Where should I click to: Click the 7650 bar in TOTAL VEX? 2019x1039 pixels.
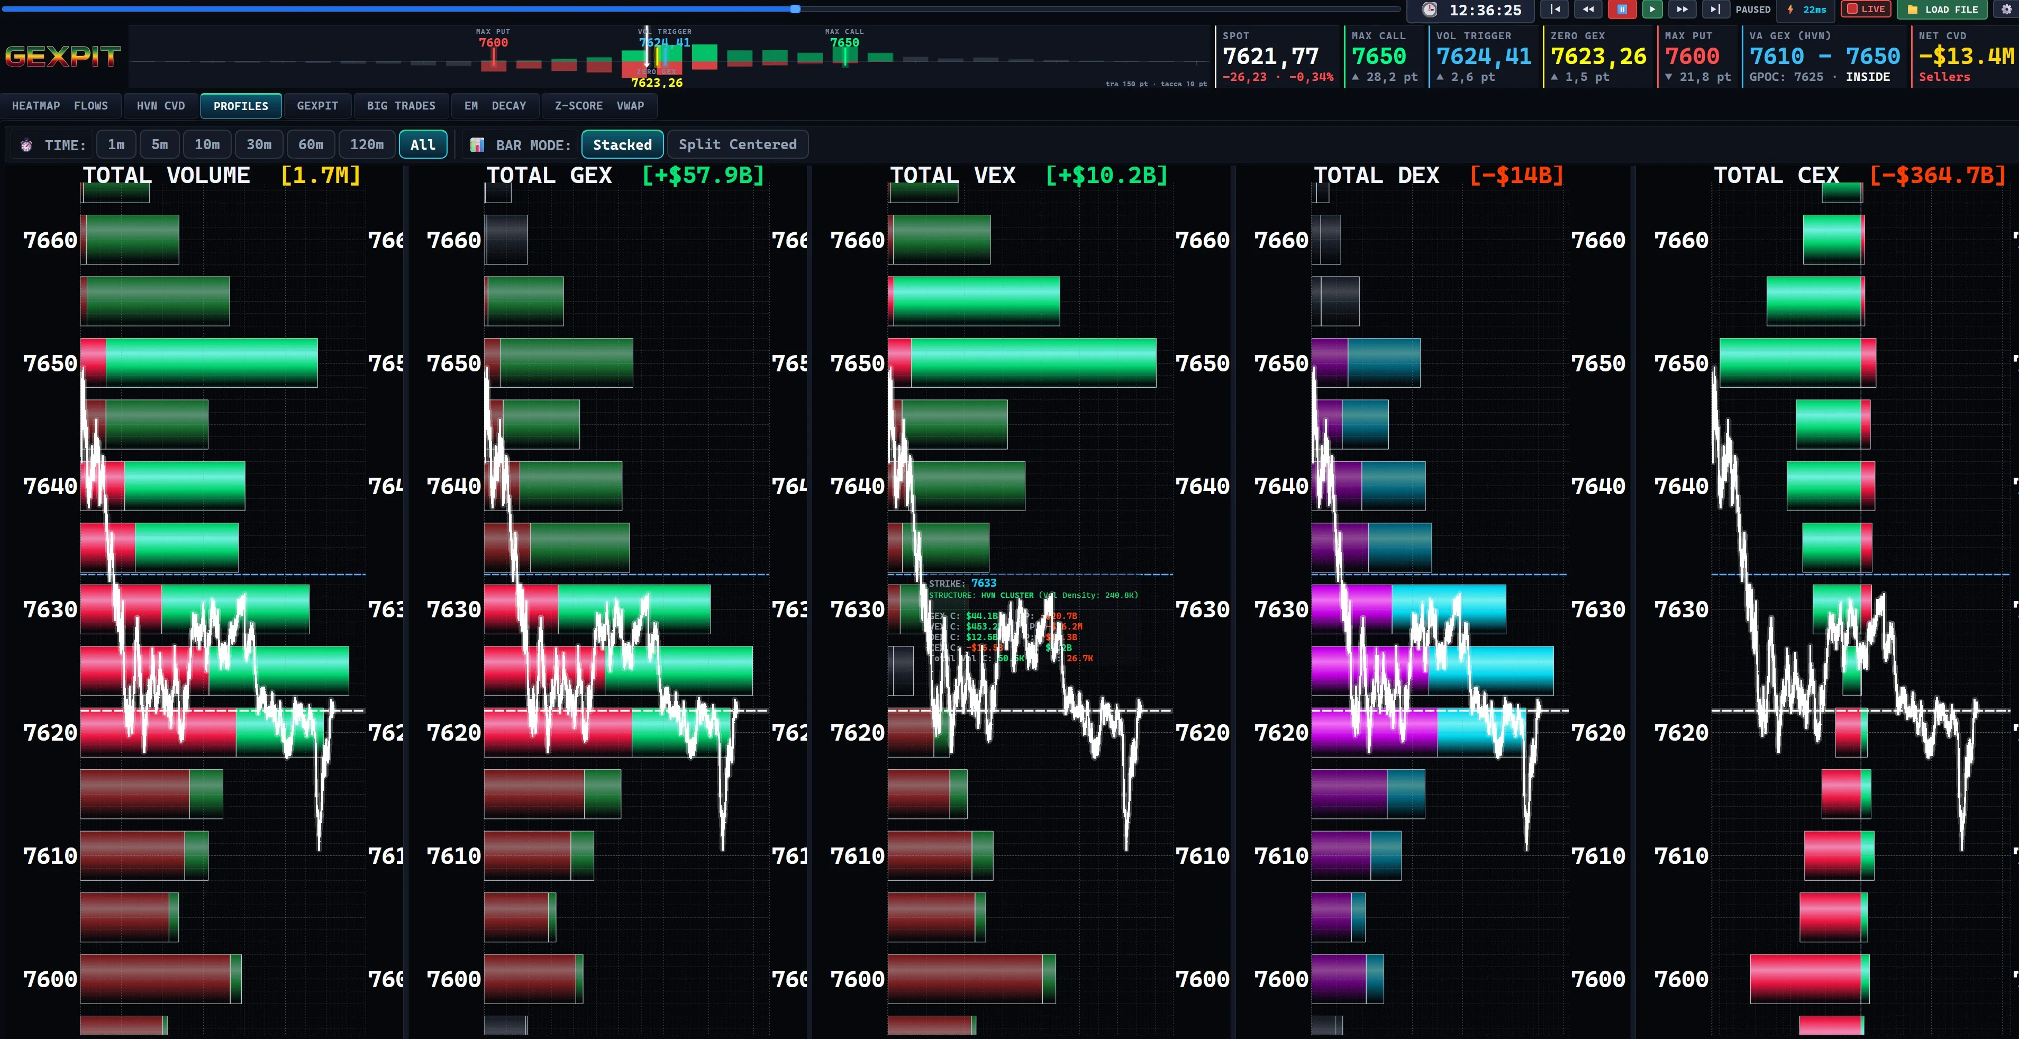[1021, 363]
